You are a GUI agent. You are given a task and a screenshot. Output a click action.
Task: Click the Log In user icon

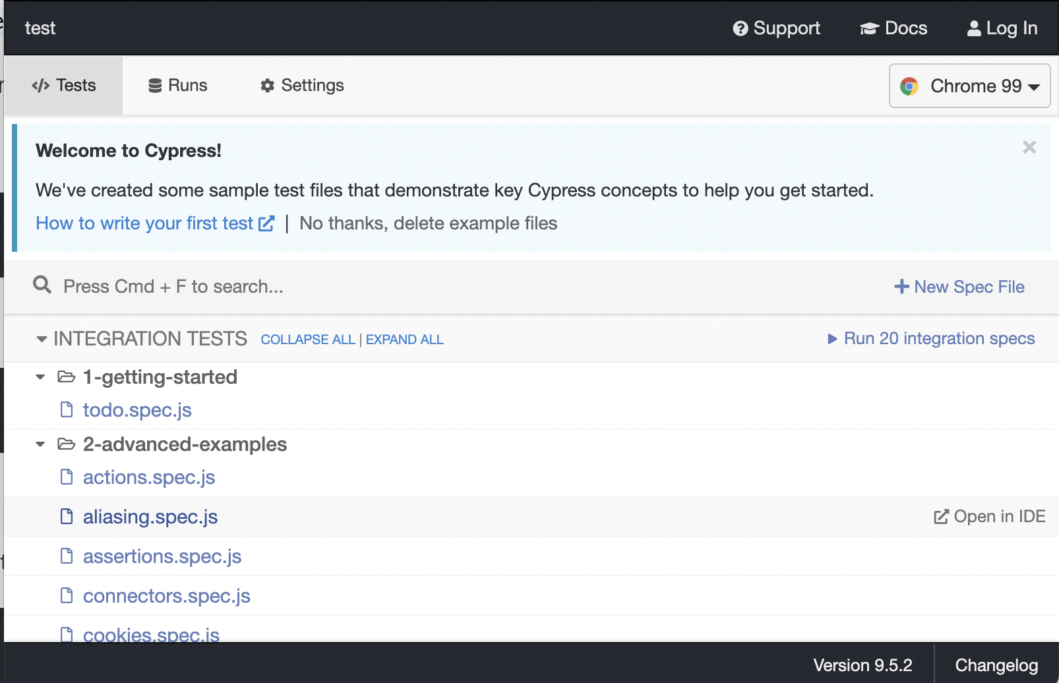pyautogui.click(x=973, y=28)
